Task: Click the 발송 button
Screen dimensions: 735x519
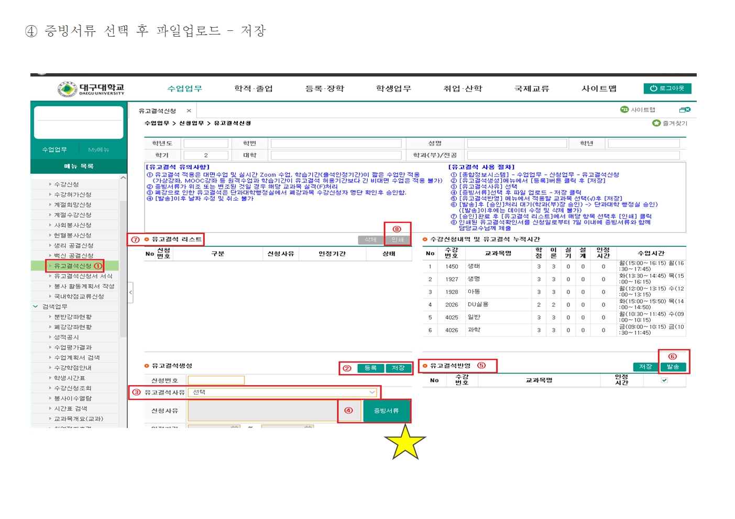Action: click(673, 367)
